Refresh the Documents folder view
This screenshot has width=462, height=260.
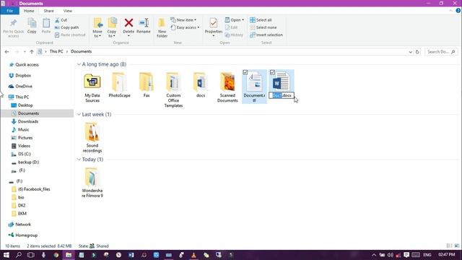point(417,51)
